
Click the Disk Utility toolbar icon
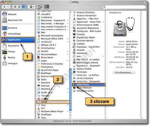(x=40, y=7)
